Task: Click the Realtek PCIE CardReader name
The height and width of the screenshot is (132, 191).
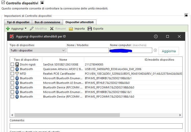Action: [59, 74]
